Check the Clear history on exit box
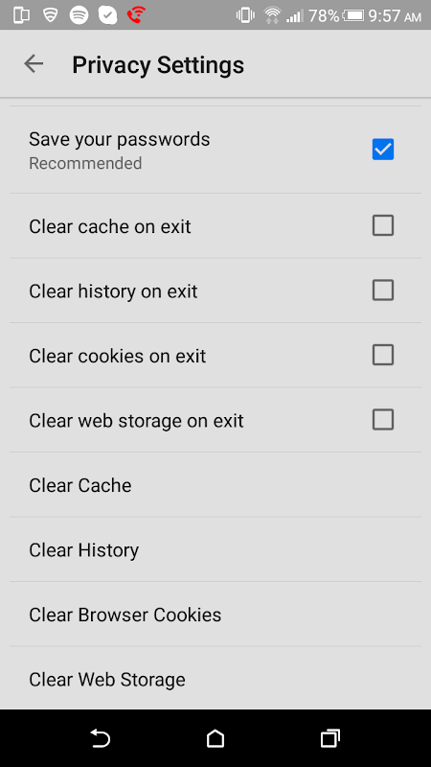 [382, 291]
